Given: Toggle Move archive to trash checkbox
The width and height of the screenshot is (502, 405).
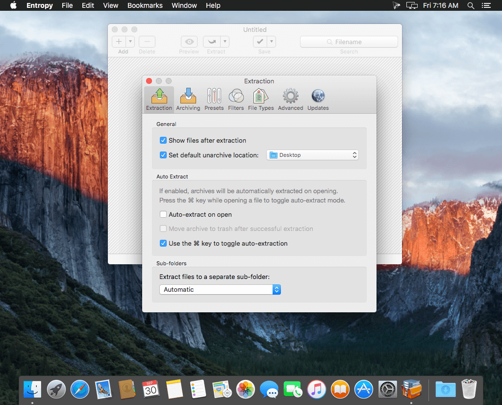Looking at the screenshot, I should pos(163,228).
